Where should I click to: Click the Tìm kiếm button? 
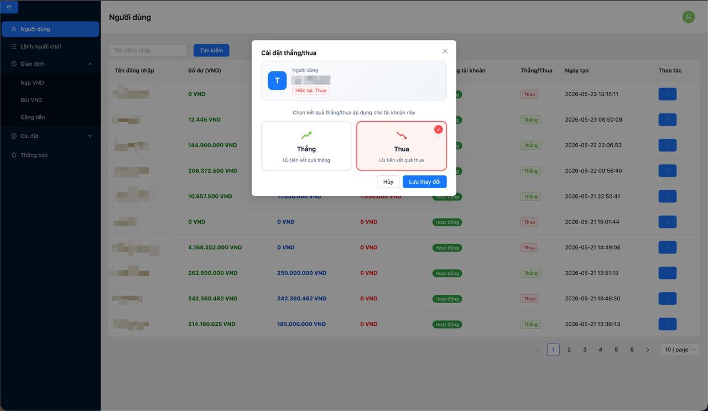coord(211,50)
